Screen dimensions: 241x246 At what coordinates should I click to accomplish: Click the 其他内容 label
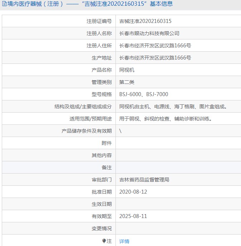[x=102, y=155]
